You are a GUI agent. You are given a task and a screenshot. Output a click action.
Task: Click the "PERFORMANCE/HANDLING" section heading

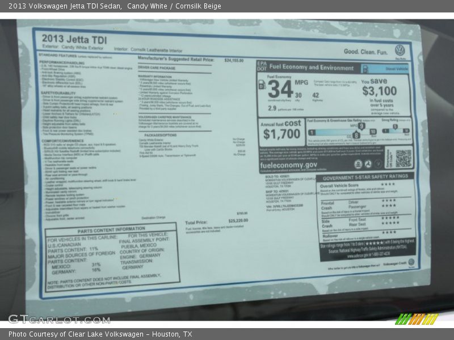62,62
